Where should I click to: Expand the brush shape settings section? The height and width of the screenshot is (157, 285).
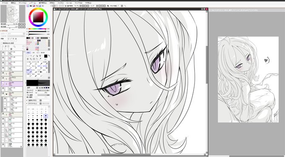27,100
